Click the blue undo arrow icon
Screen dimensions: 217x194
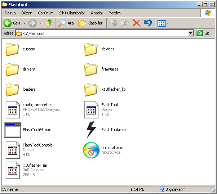point(148,23)
